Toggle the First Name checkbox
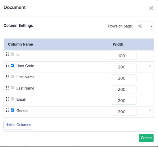Screen dimensions: 158x147 12,76
